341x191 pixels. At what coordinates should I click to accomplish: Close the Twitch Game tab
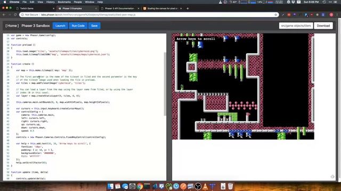coord(53,8)
